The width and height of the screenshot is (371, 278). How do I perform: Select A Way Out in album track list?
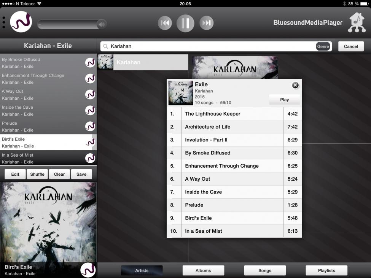[234, 179]
